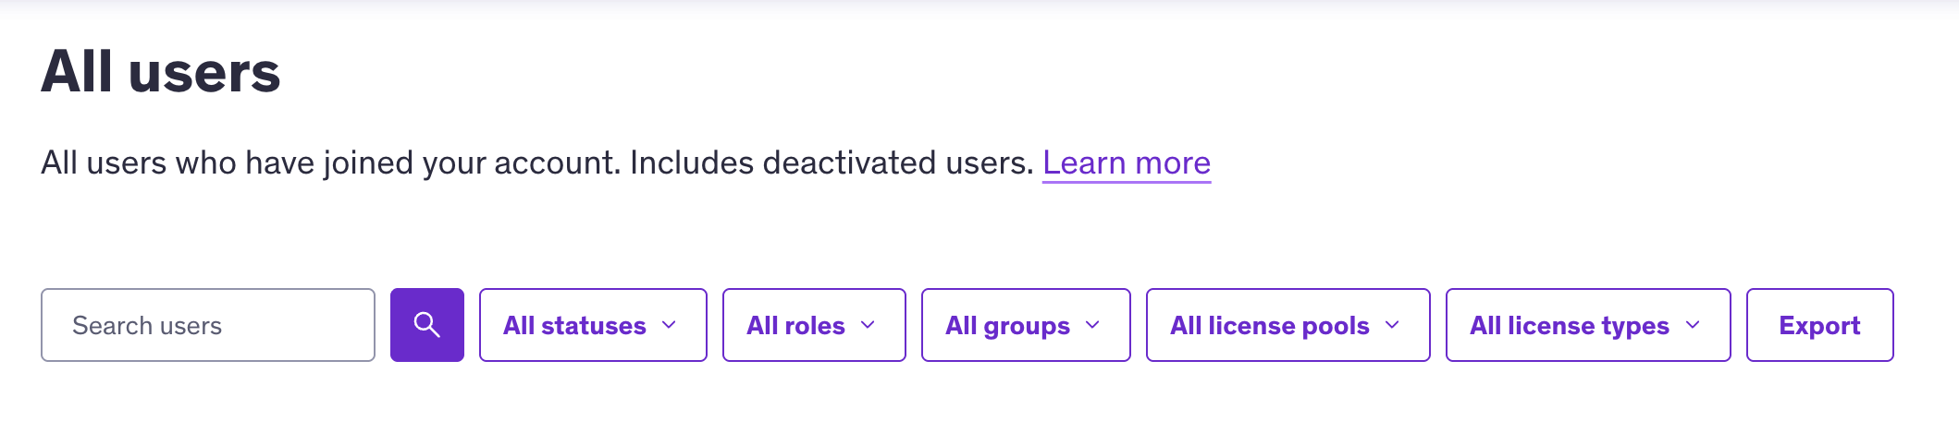Click the chevron beside All license types
Viewport: 1959px width, 421px height.
click(1693, 325)
